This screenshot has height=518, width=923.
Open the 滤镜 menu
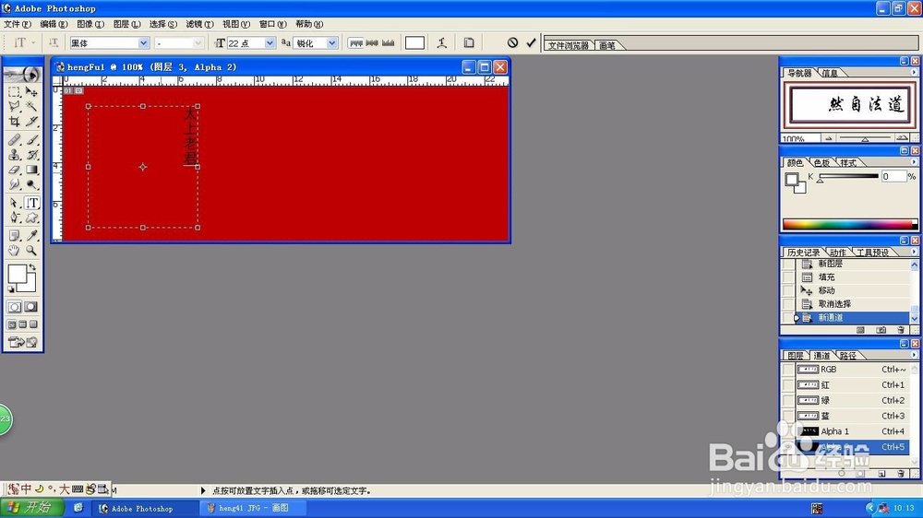(199, 24)
